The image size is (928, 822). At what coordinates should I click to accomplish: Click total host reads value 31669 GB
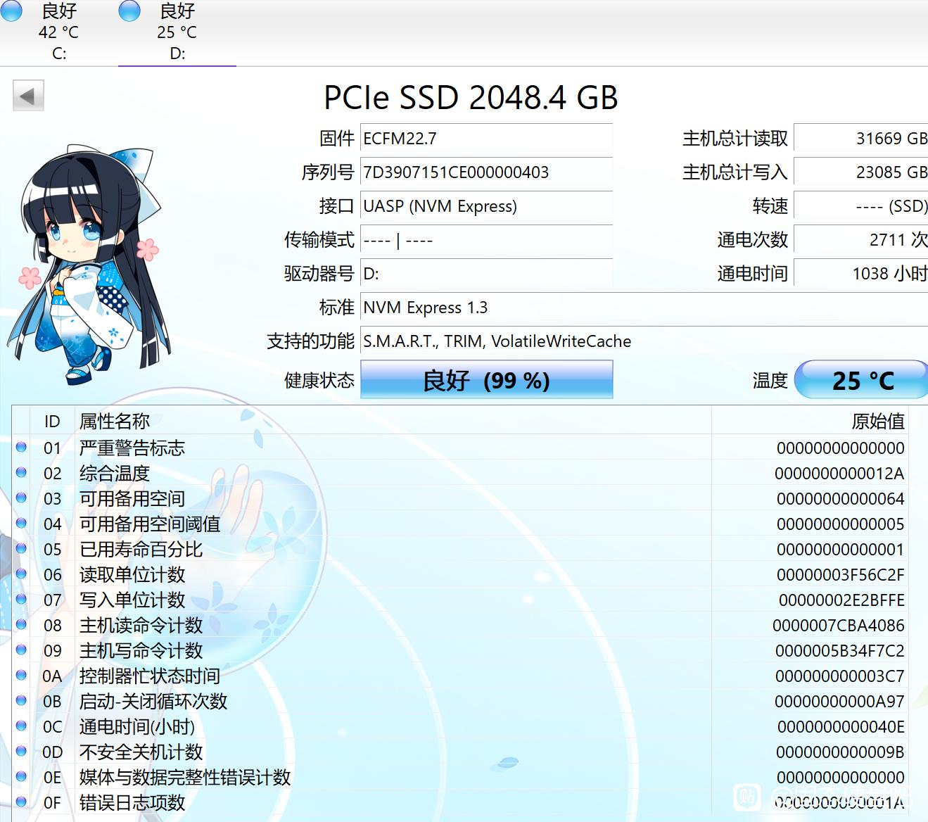(x=861, y=139)
